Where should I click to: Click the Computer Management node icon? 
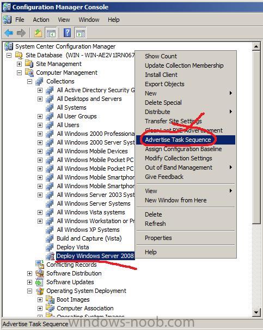[x=29, y=73]
